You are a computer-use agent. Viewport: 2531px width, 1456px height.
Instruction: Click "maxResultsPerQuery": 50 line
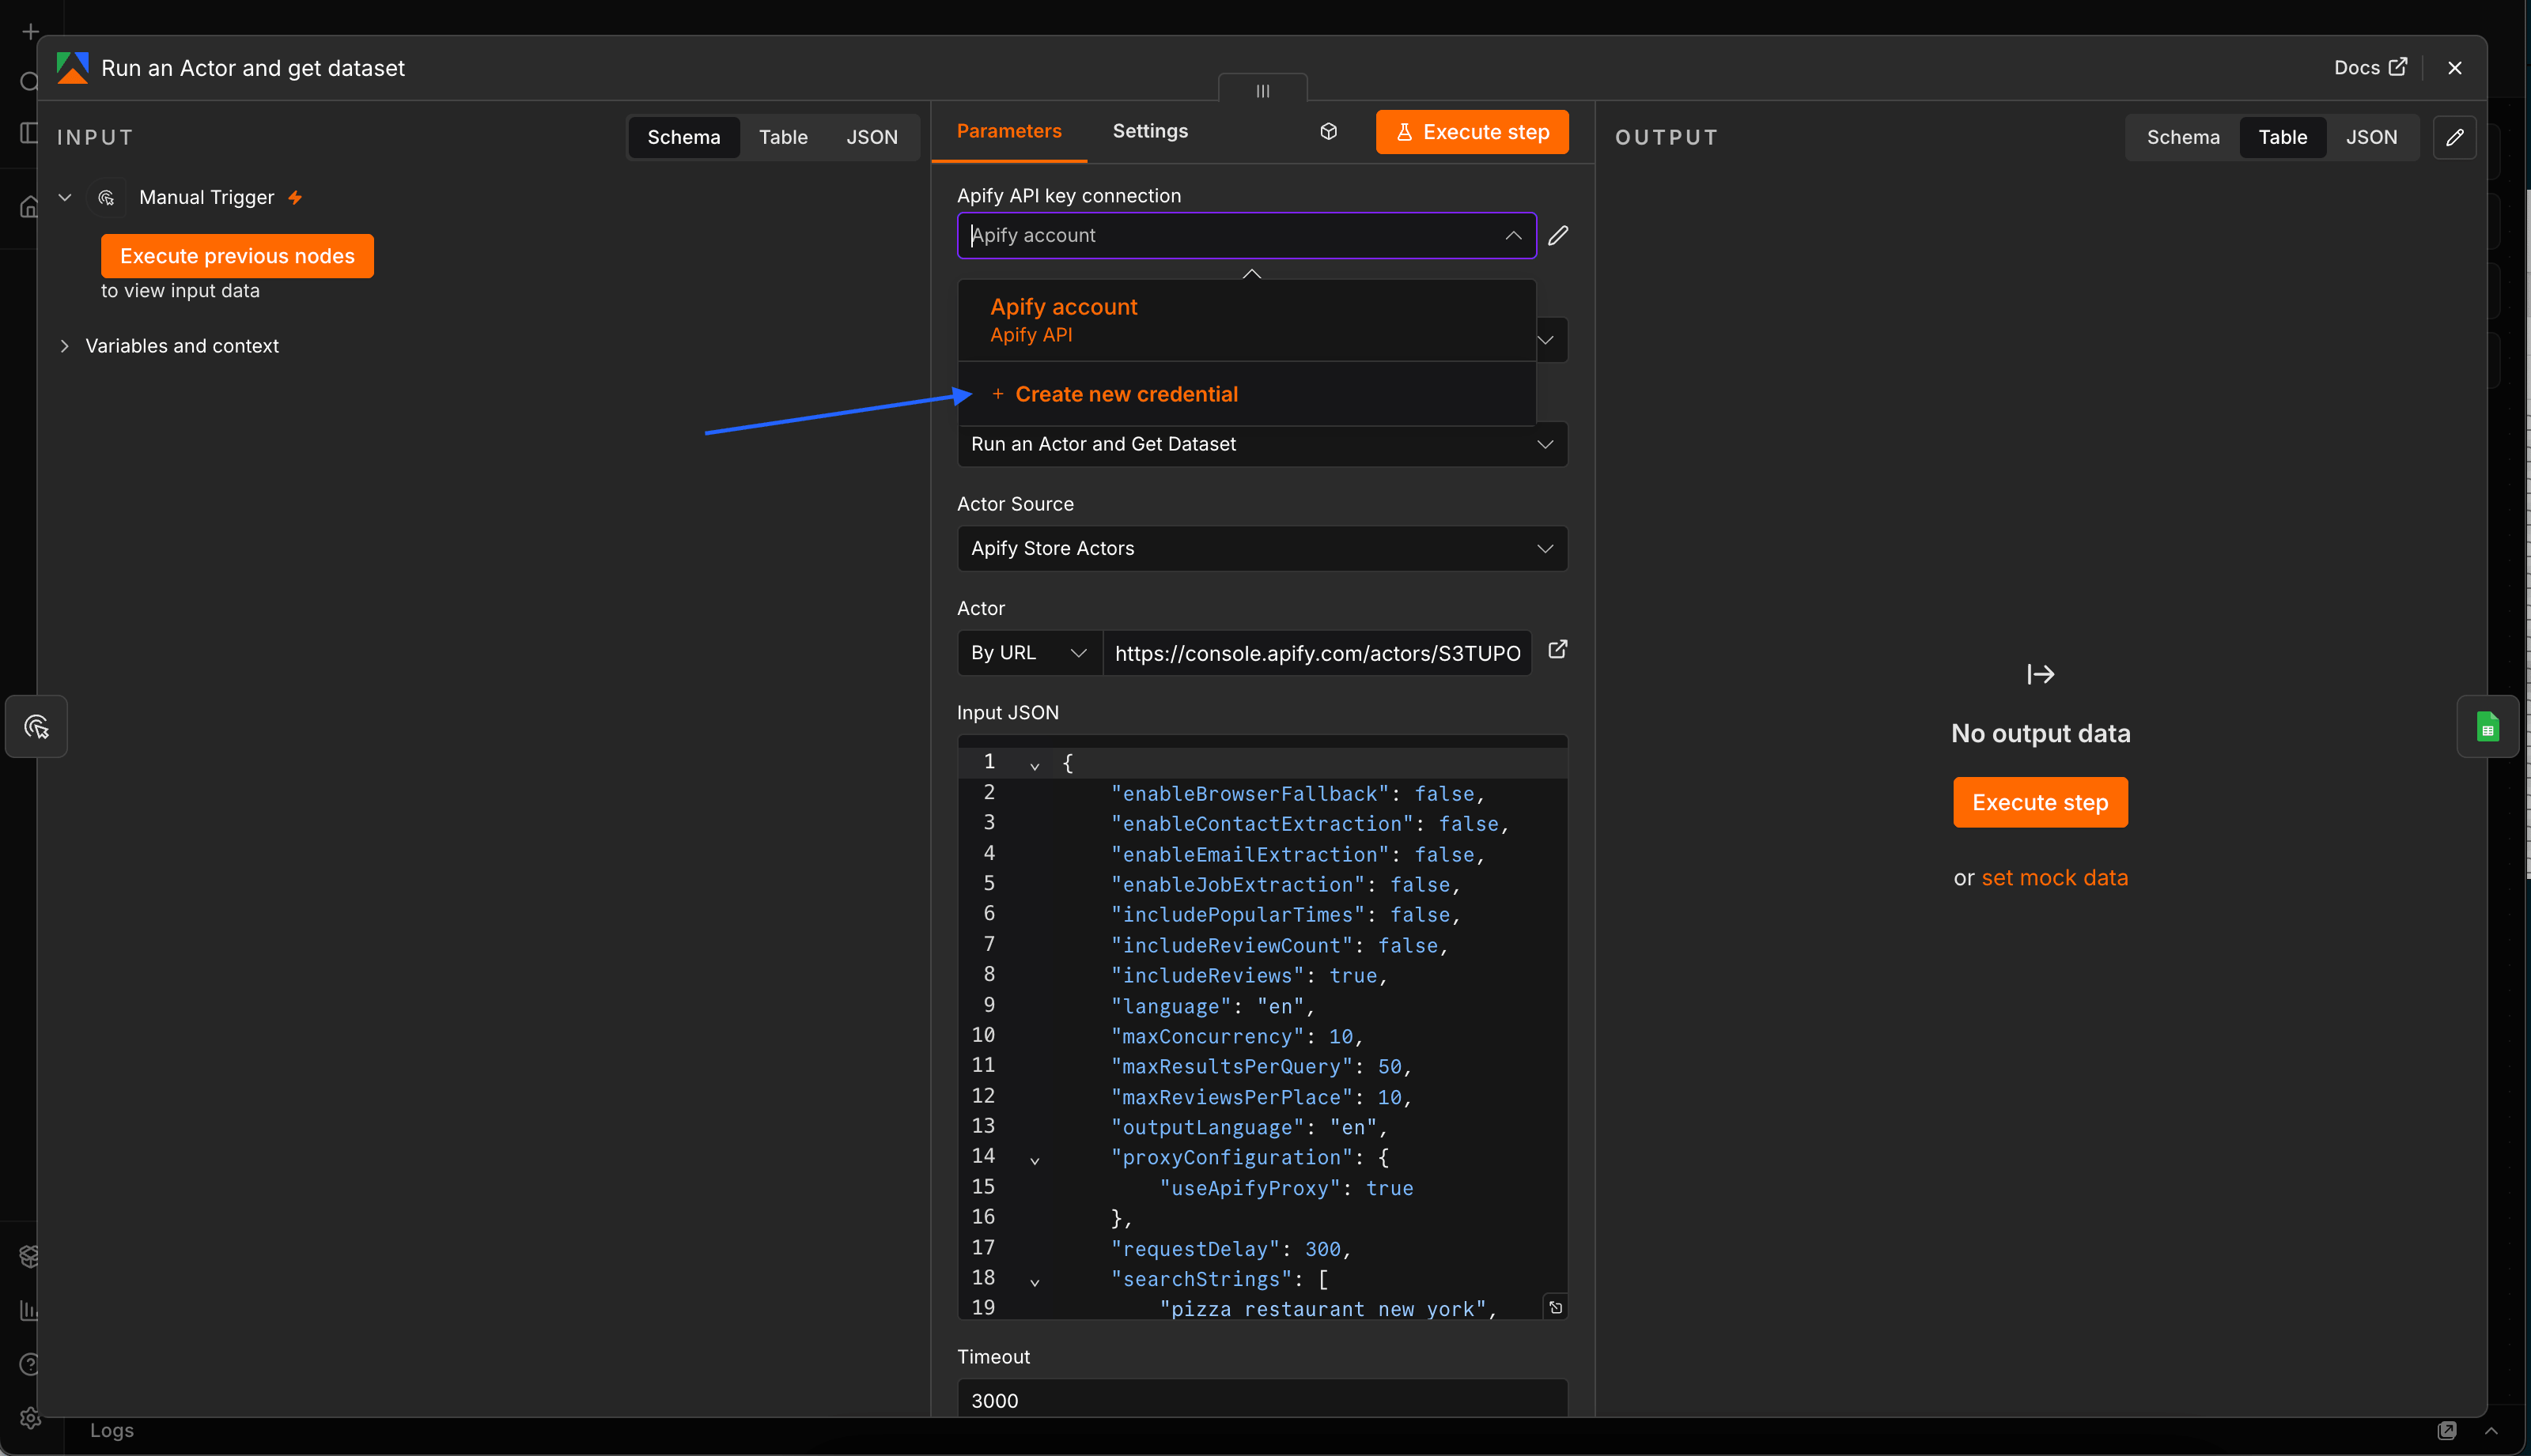[1262, 1066]
